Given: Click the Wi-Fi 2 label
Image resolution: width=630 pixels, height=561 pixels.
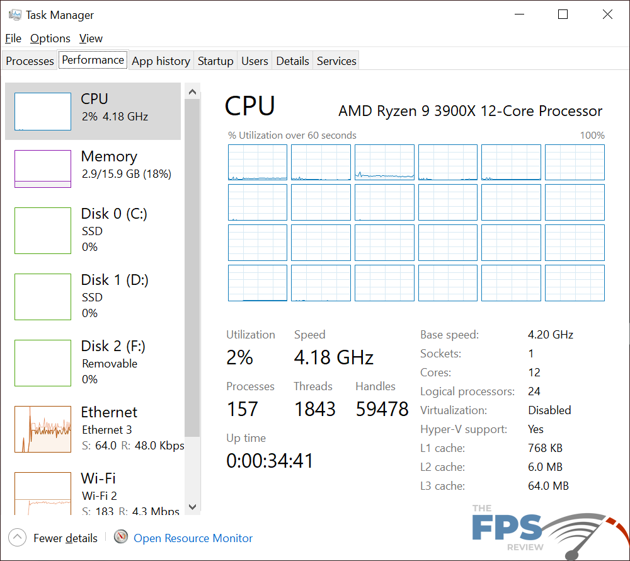Looking at the screenshot, I should pyautogui.click(x=100, y=495).
